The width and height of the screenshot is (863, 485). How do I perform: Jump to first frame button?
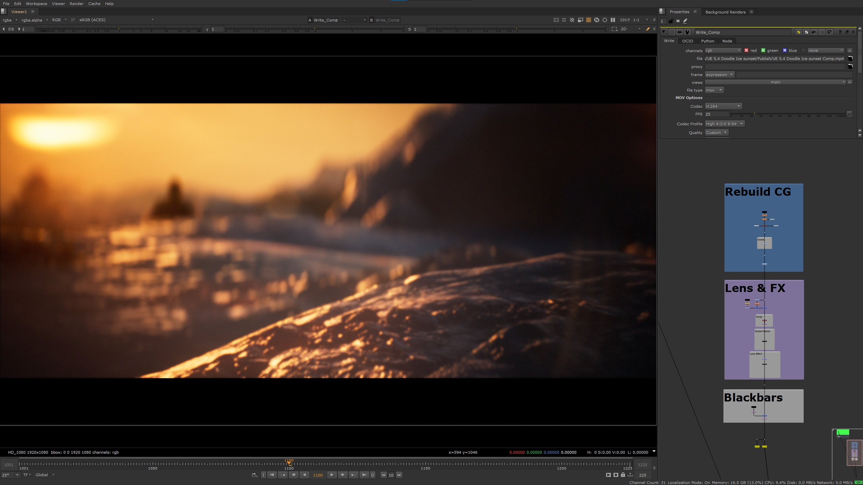272,475
